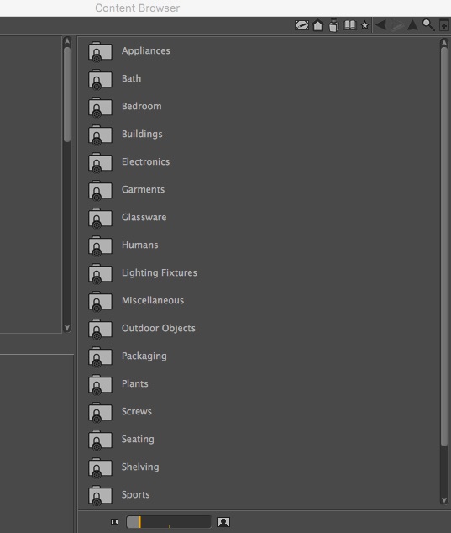Click the thumbnail size slider
451x533 pixels.
(x=169, y=522)
